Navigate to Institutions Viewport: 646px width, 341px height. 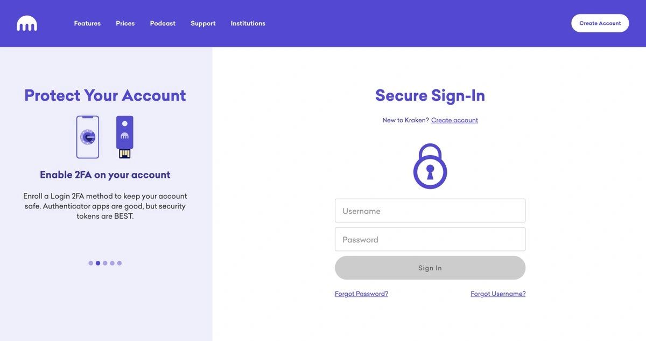pyautogui.click(x=248, y=23)
